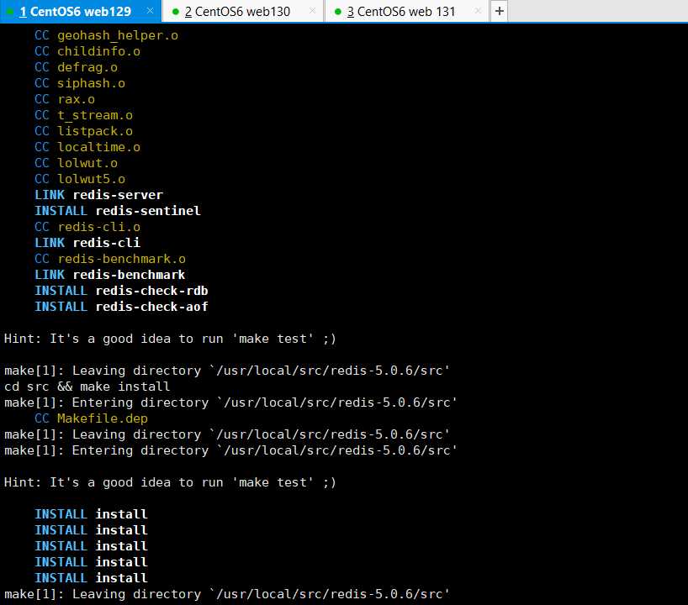The height and width of the screenshot is (605, 688).
Task: Click the 'CC Makefile.dep' line
Action: pos(92,418)
